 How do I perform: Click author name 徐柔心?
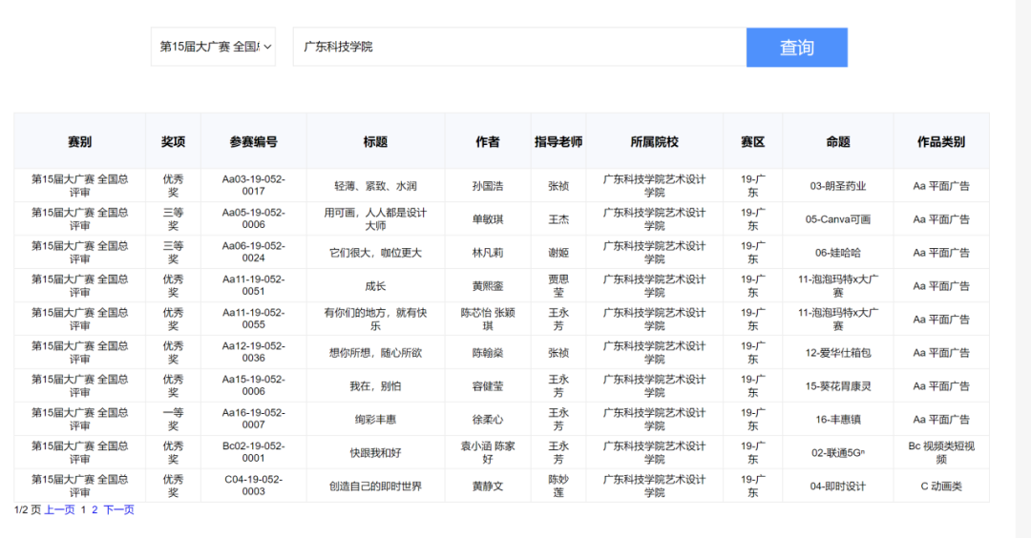click(x=487, y=419)
